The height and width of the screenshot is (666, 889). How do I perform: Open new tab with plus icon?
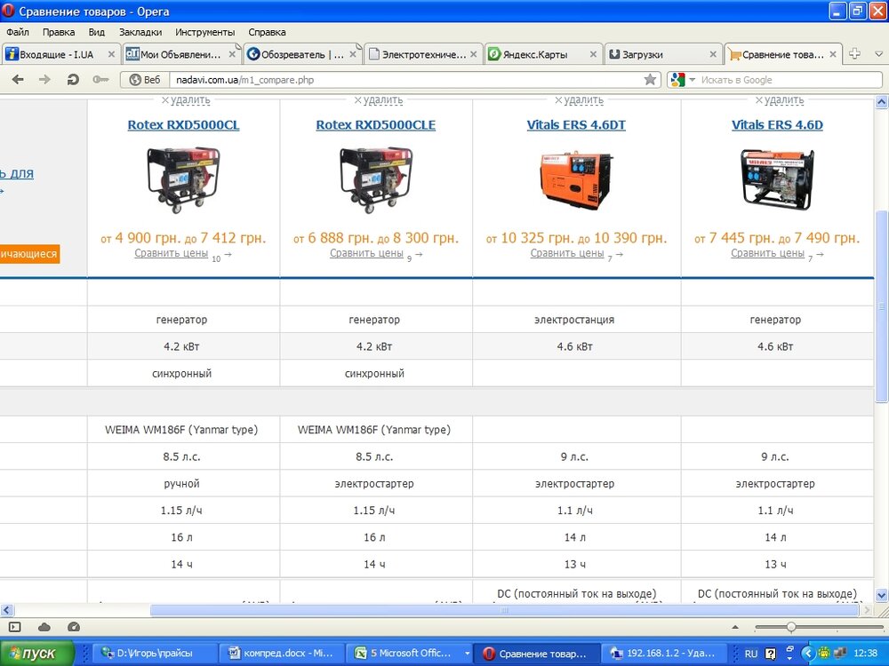click(855, 54)
